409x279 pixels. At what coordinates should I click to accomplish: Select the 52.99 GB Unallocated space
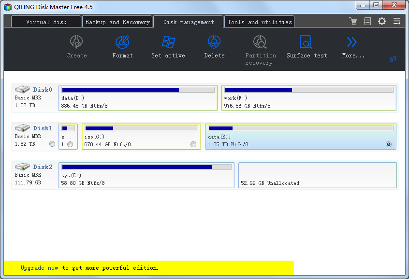(318, 175)
